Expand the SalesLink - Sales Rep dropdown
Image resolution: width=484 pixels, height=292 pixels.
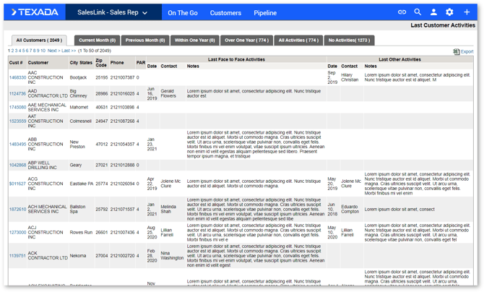click(x=112, y=12)
